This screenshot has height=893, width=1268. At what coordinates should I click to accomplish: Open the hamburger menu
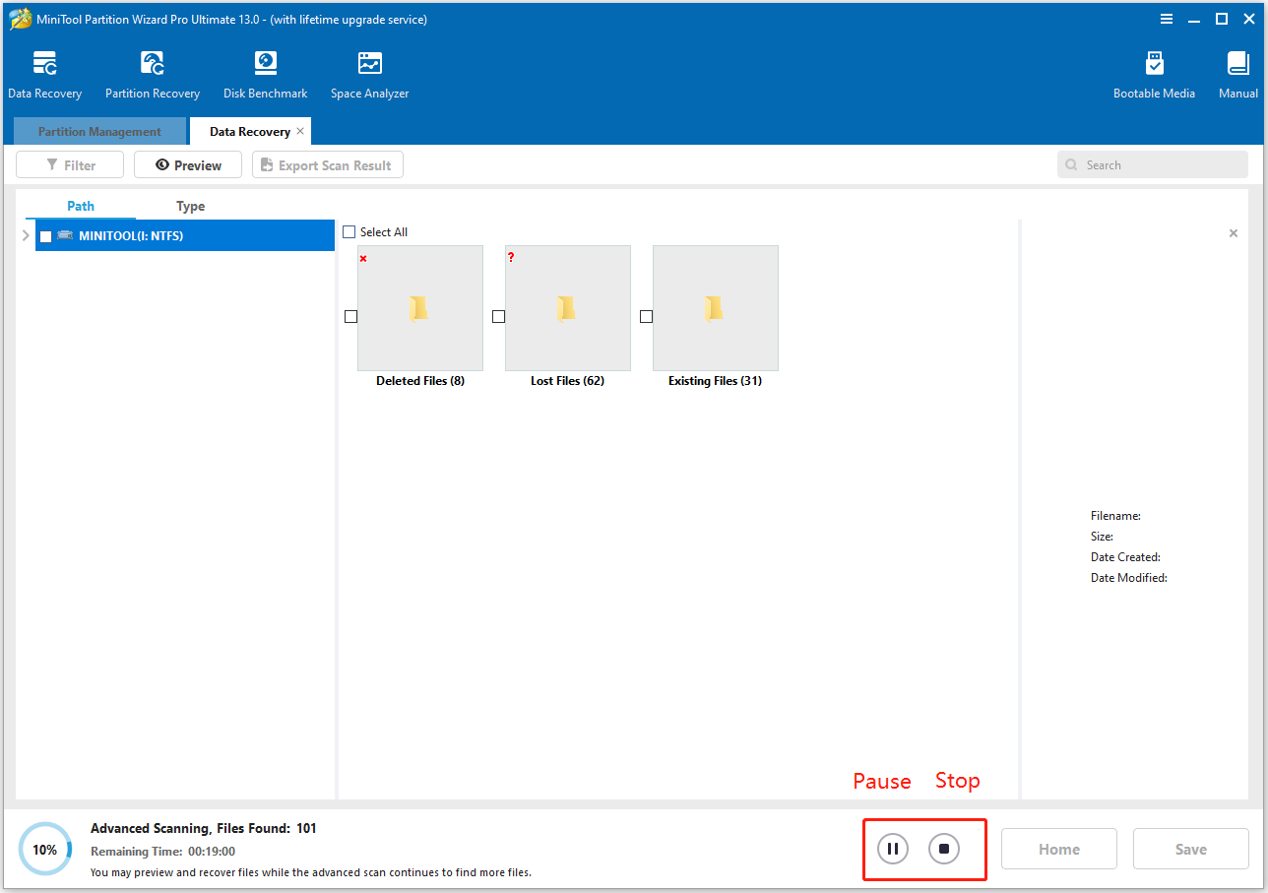[1166, 19]
